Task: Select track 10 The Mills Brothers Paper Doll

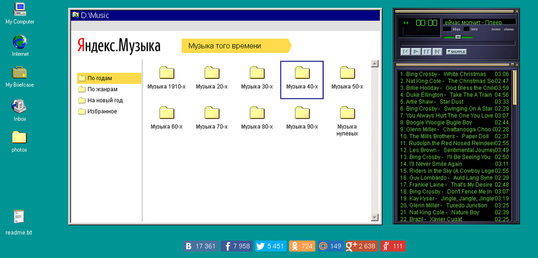Action: [x=454, y=136]
